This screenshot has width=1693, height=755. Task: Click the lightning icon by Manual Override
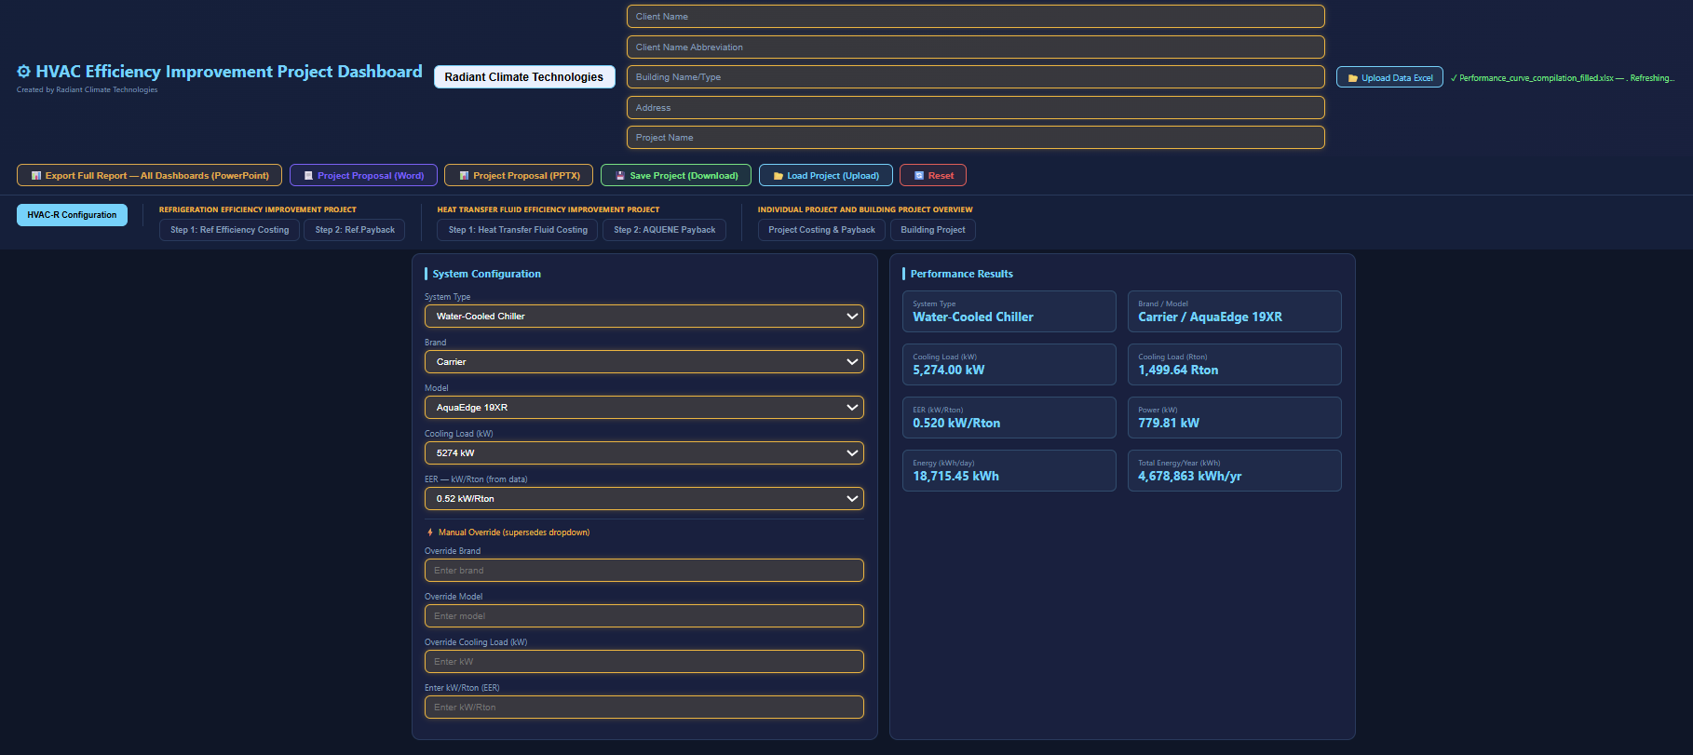430,533
